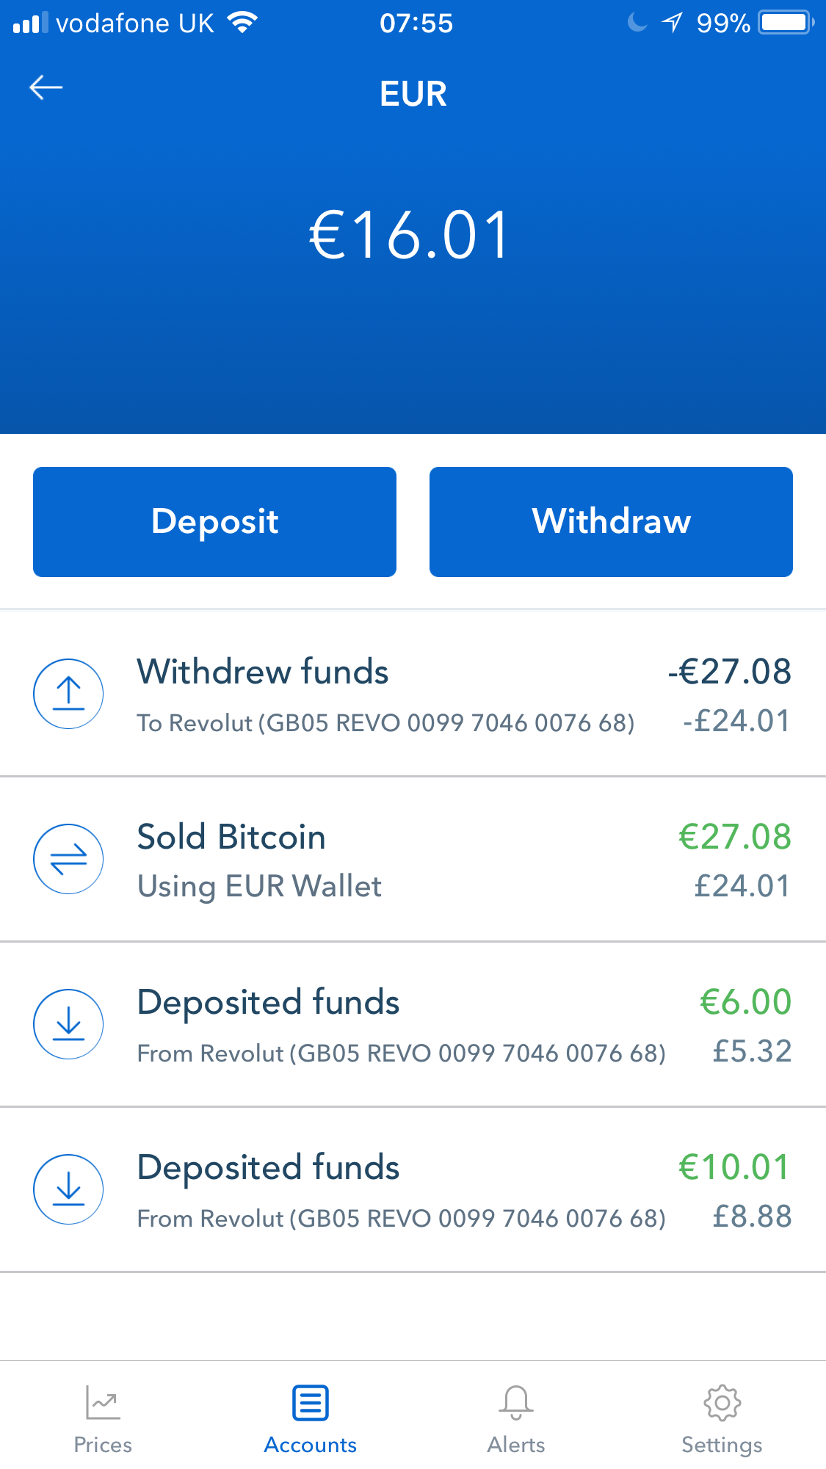Image resolution: width=826 pixels, height=1469 pixels.
Task: Tap the Settings gear icon
Action: tap(722, 1403)
